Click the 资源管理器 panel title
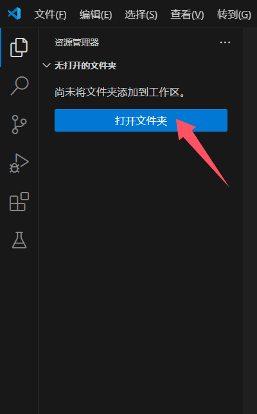The height and width of the screenshot is (414, 257). (x=76, y=42)
